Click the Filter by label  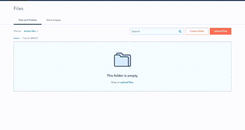[17, 31]
